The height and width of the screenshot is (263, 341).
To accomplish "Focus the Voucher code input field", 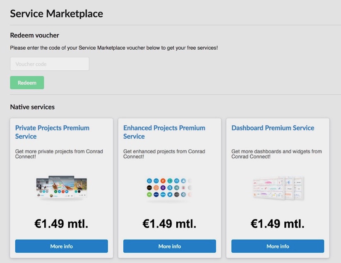I will point(50,64).
